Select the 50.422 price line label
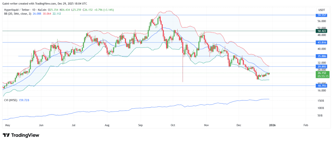 [x=322, y=31]
